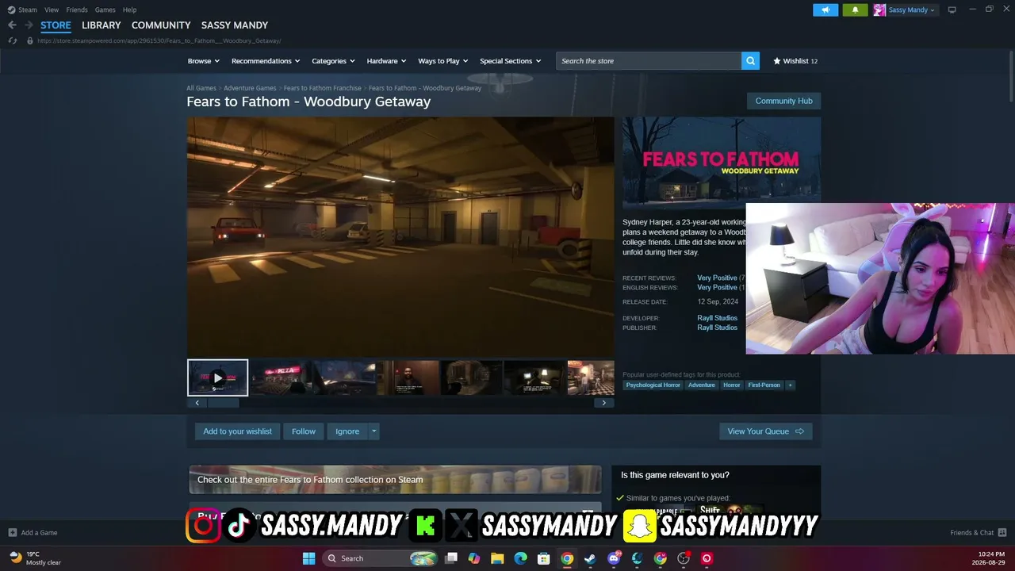
Task: Enter Big Picture mode via monitor icon
Action: (952, 10)
